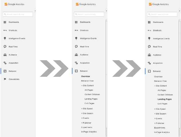Click Audience people icon in middle panel
The height and width of the screenshot is (137, 181).
76,55
